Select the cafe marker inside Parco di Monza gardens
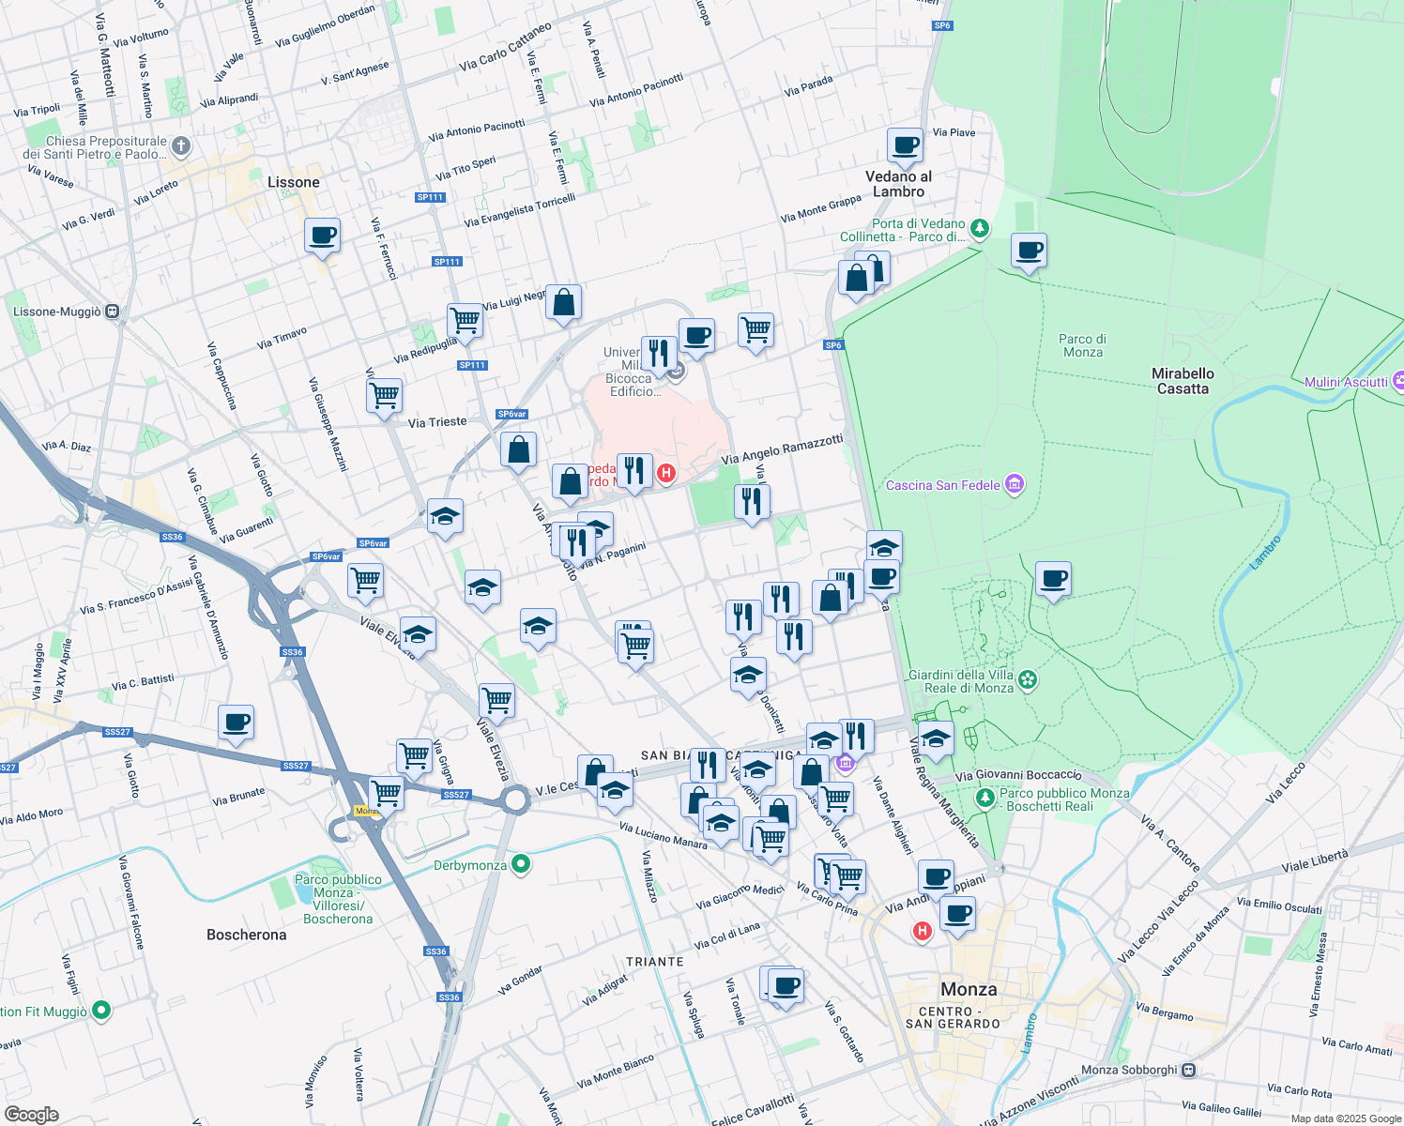This screenshot has width=1404, height=1126. [1053, 580]
